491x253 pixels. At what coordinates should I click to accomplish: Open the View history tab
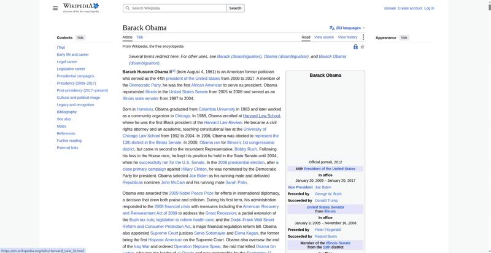point(347,37)
